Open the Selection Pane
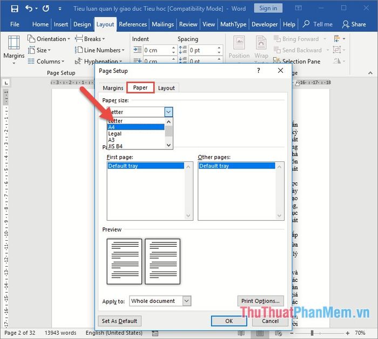The image size is (378, 339). pyautogui.click(x=297, y=61)
